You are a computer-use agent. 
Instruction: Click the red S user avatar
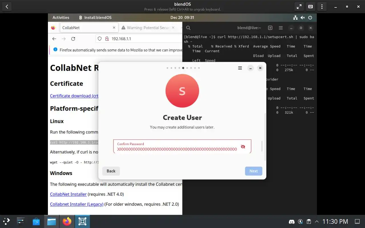[x=182, y=91]
